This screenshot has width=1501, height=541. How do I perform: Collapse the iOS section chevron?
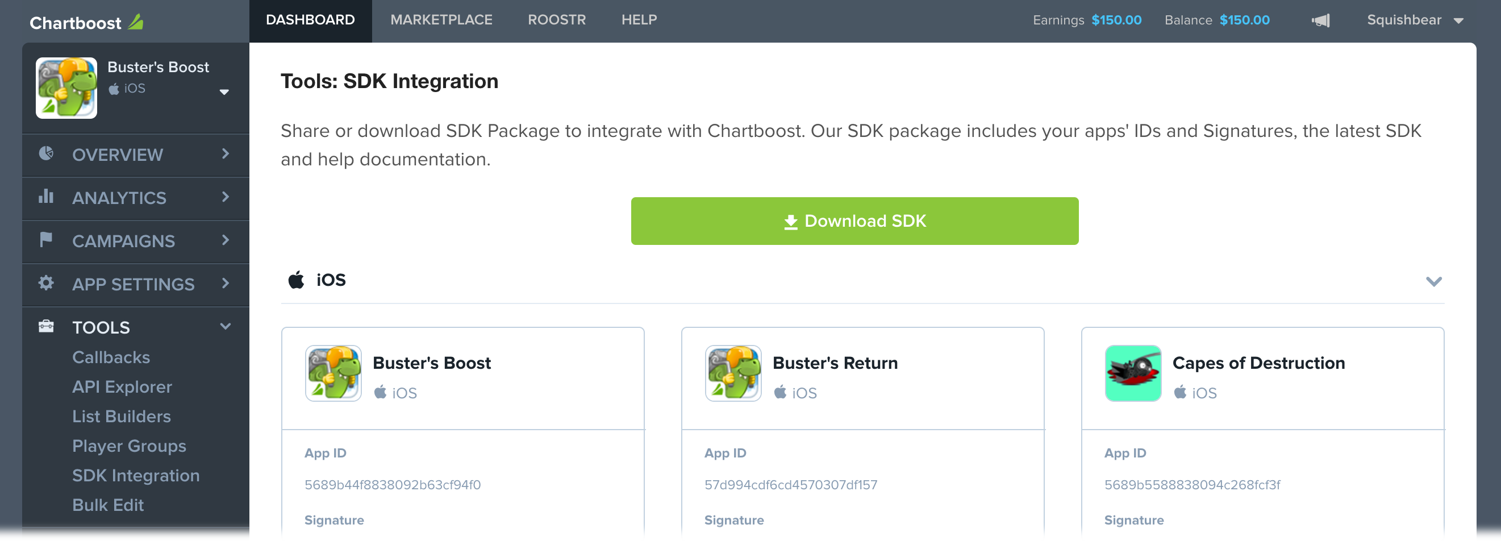pyautogui.click(x=1433, y=281)
